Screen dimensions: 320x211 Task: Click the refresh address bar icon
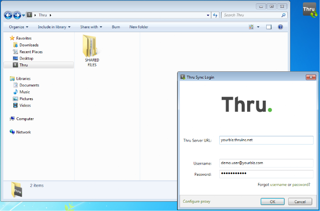pos(215,16)
